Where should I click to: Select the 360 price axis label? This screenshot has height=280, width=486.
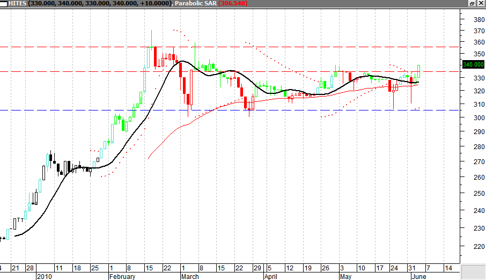(x=479, y=42)
